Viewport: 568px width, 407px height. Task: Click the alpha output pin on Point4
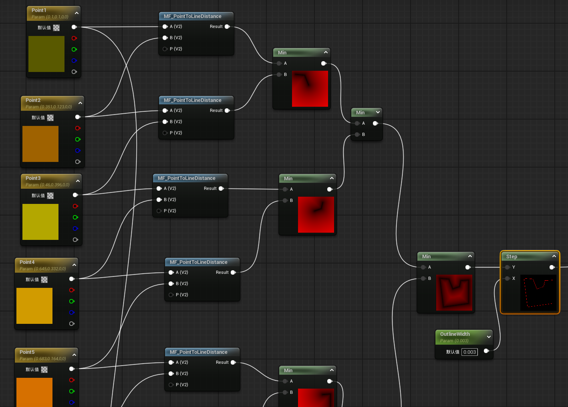coord(72,324)
